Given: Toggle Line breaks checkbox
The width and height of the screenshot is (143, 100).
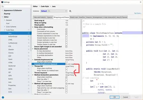Looking at the screenshot, I should click(x=66, y=29).
